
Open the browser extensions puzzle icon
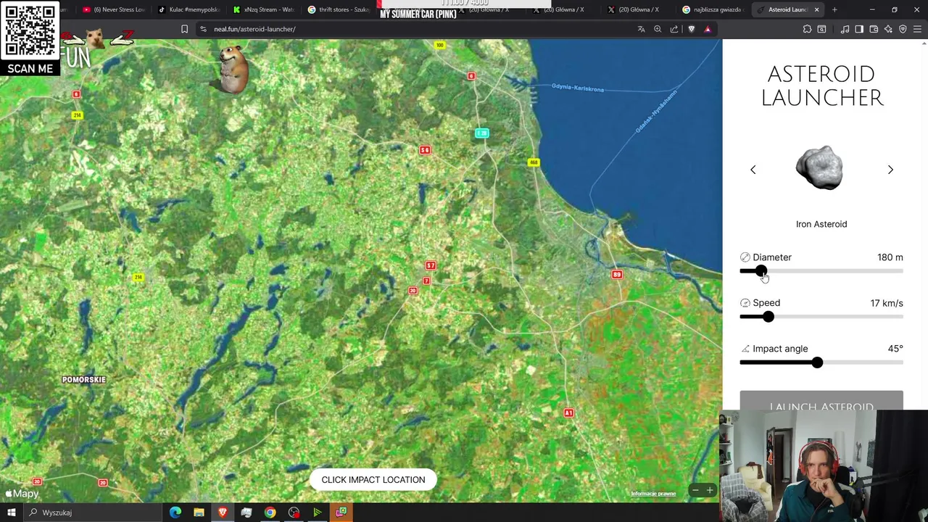(807, 29)
